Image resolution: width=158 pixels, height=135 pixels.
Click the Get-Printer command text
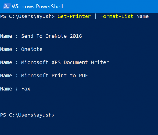coord(74,16)
